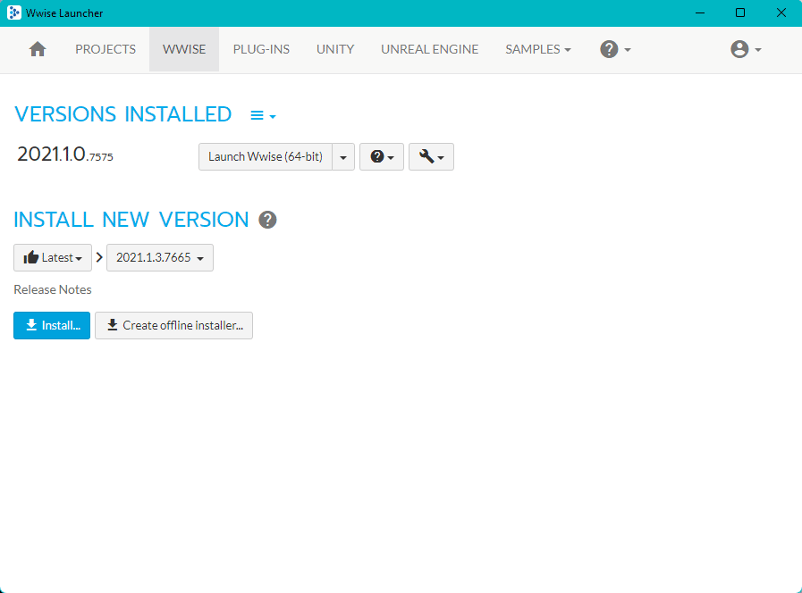Maximize the Wwise Launcher window
Image resolution: width=802 pixels, height=593 pixels.
(x=740, y=13)
